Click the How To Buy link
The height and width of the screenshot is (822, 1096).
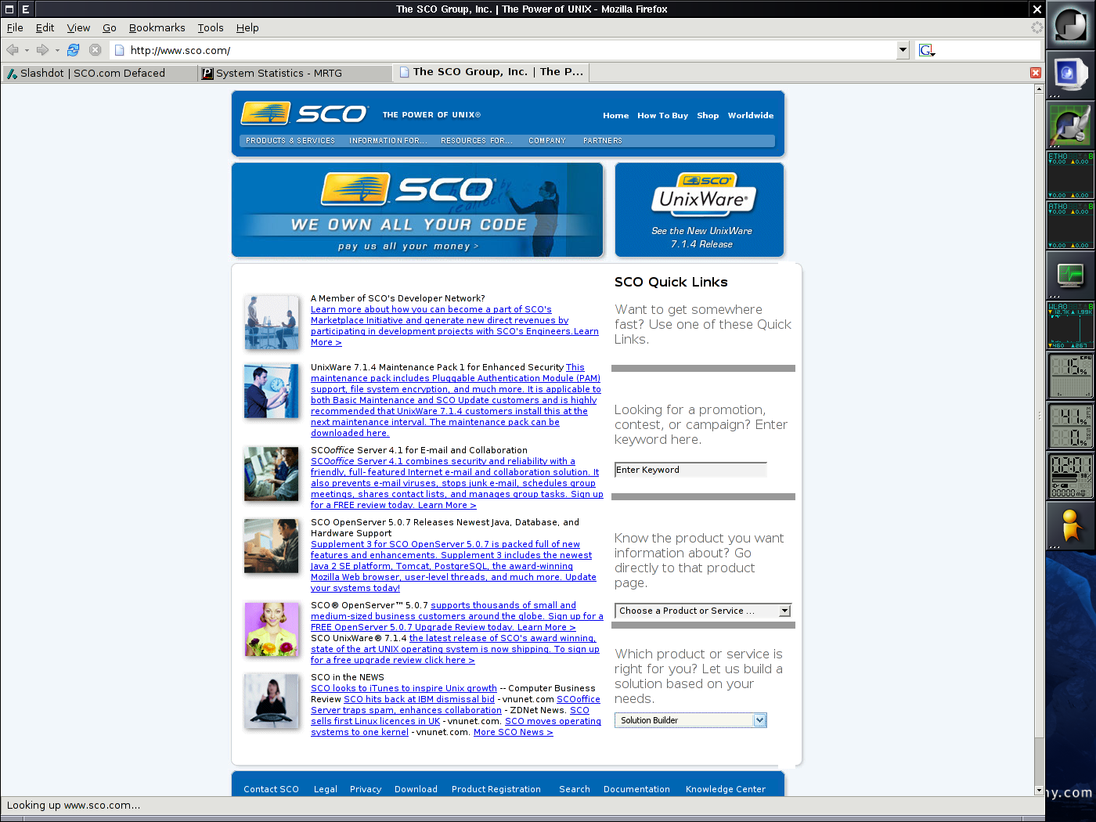point(662,115)
